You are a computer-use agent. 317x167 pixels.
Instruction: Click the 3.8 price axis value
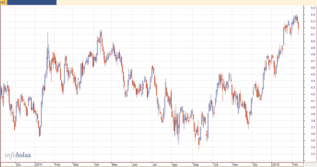pos(313,121)
